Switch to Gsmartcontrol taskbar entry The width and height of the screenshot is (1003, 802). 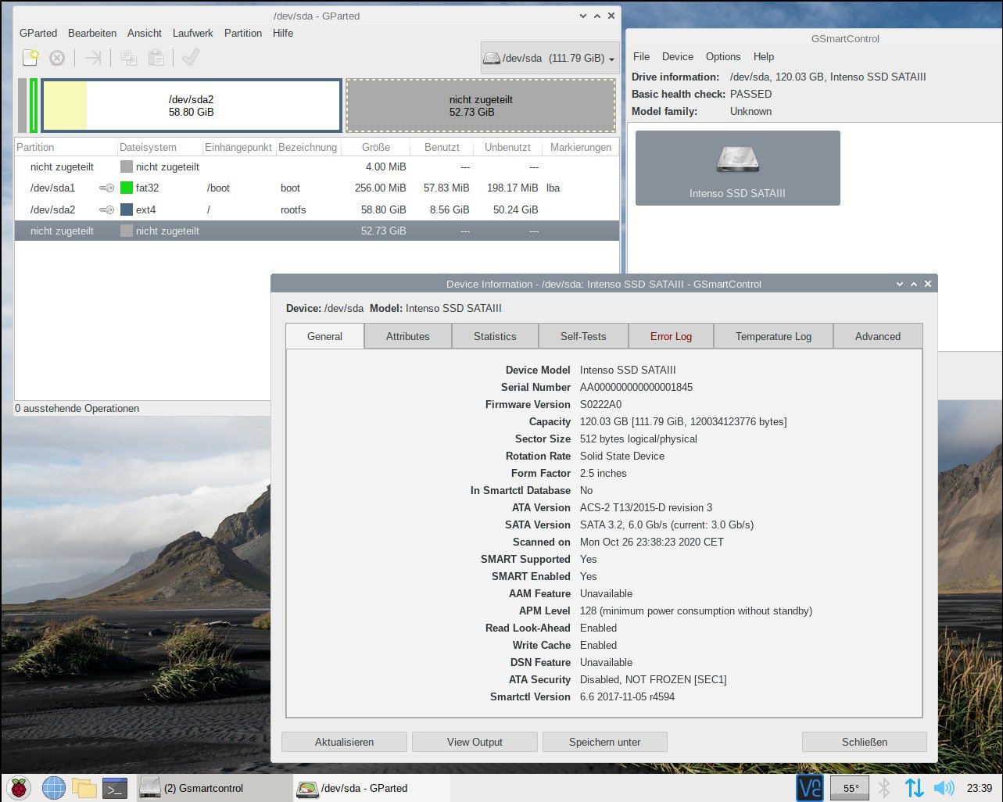(214, 788)
